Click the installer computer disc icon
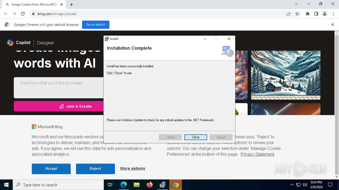 228,51
